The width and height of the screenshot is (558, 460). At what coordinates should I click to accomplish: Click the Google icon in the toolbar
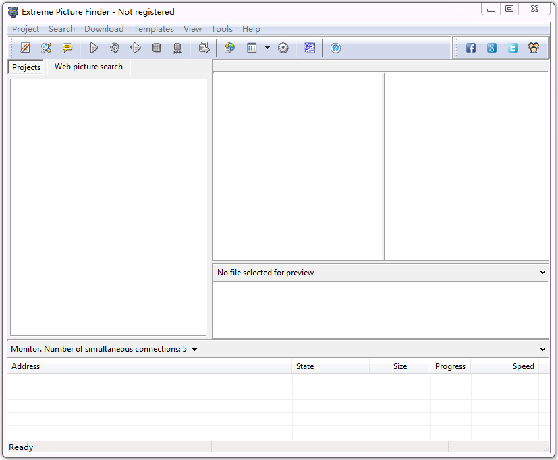point(492,48)
